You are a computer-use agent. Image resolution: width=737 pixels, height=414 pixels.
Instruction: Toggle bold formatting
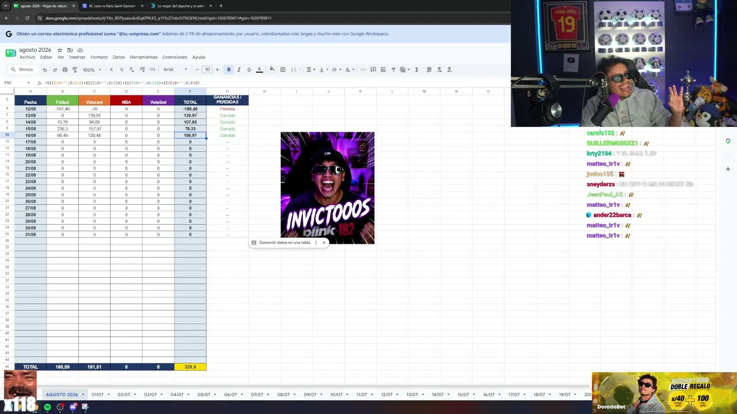pyautogui.click(x=229, y=70)
